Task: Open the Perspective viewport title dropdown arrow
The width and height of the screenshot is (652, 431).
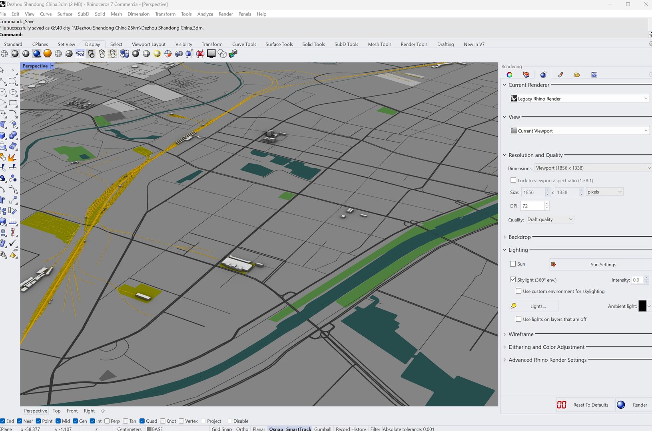Action: pos(52,66)
